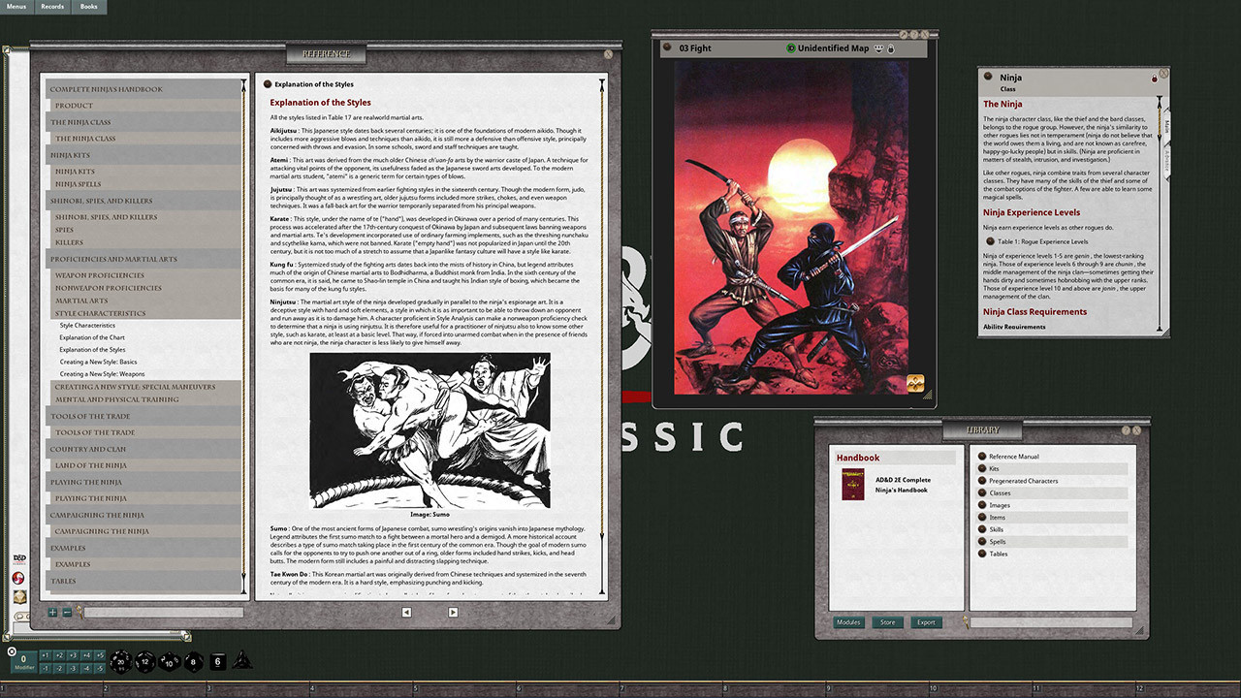Open the Books menu
The height and width of the screenshot is (698, 1241).
(x=88, y=7)
